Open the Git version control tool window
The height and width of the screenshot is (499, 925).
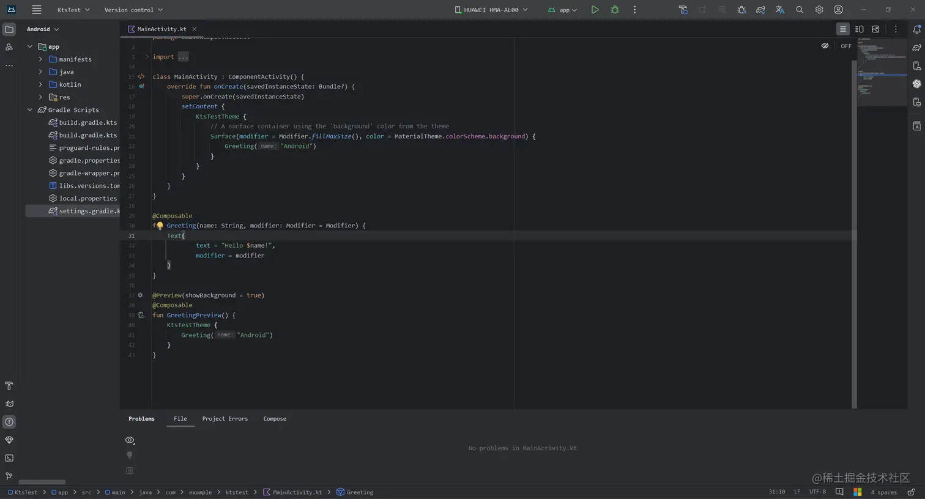(9, 476)
